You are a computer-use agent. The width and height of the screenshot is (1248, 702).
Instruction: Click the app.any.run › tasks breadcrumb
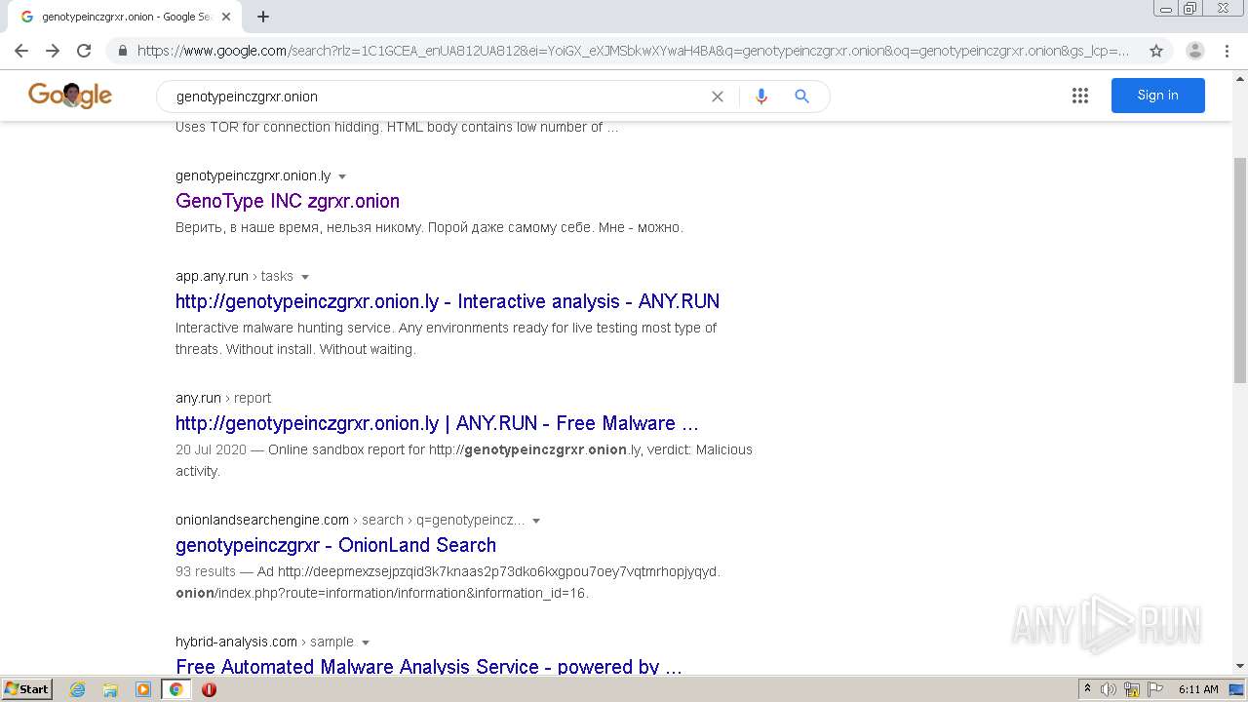pos(234,276)
